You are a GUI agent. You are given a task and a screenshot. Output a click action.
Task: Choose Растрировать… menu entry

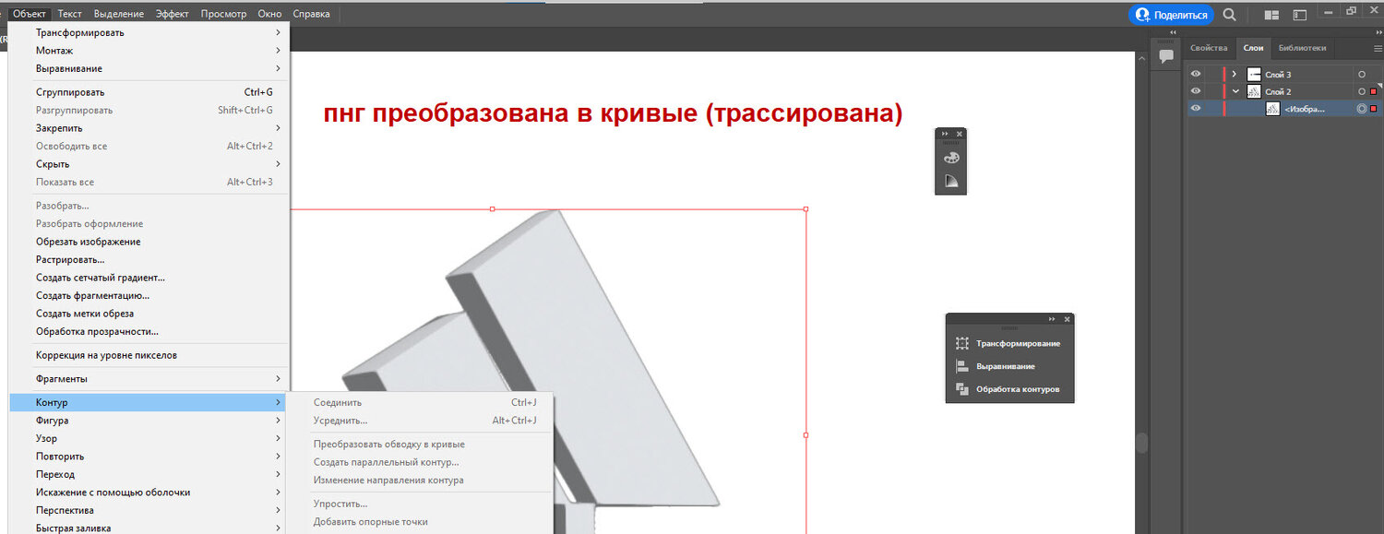[x=149, y=260]
